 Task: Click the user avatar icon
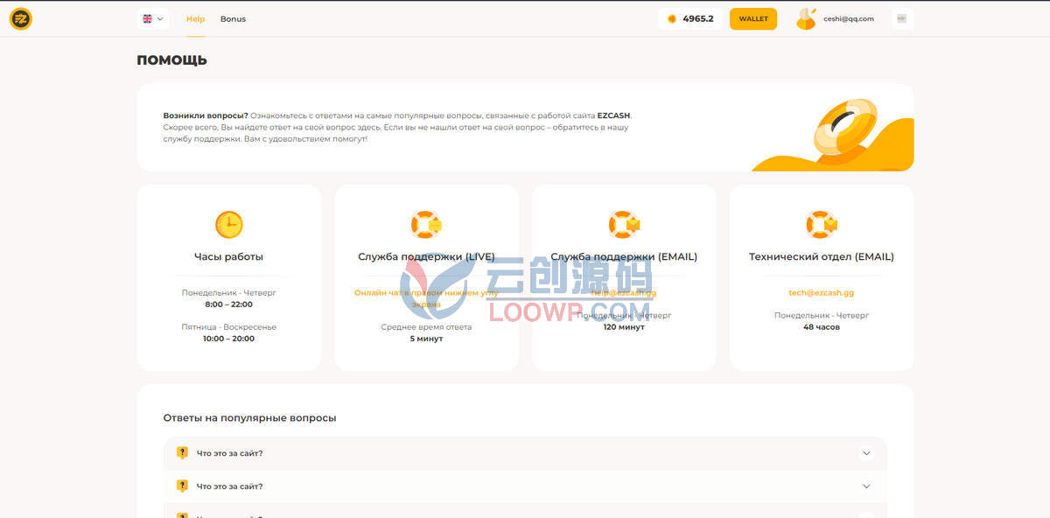click(x=806, y=18)
